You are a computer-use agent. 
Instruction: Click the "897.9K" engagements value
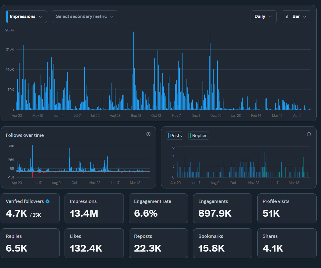coord(215,213)
